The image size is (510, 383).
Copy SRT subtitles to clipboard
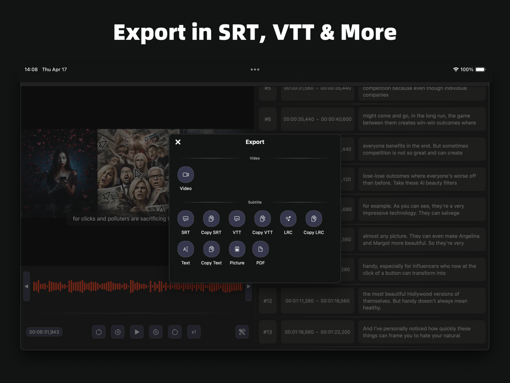point(211,218)
